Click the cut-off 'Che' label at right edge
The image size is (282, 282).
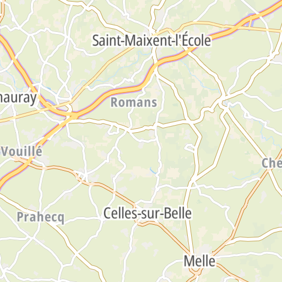tap(272, 163)
